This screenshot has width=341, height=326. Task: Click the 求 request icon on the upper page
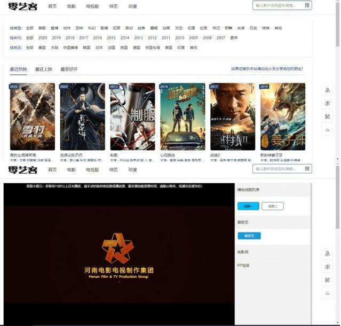(327, 104)
